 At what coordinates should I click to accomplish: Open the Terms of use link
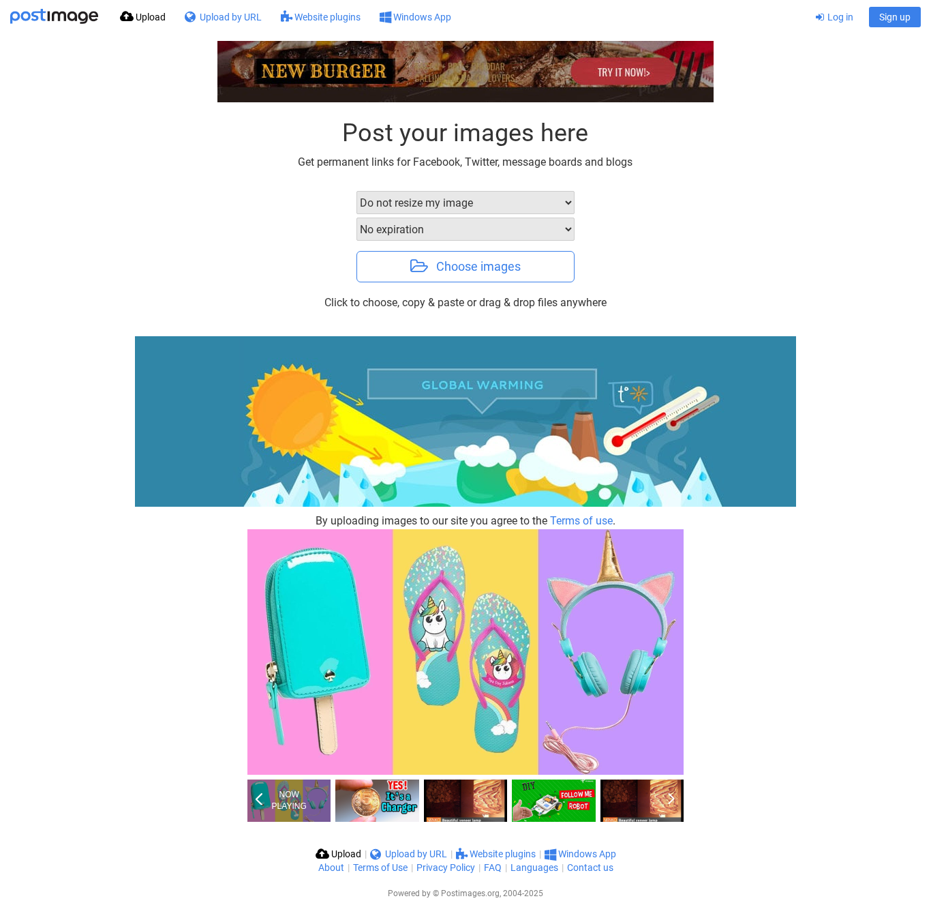581,520
